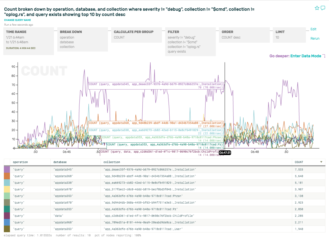The height and width of the screenshot is (241, 329).
Task: Open the comment bubble icon
Action: 323,8
